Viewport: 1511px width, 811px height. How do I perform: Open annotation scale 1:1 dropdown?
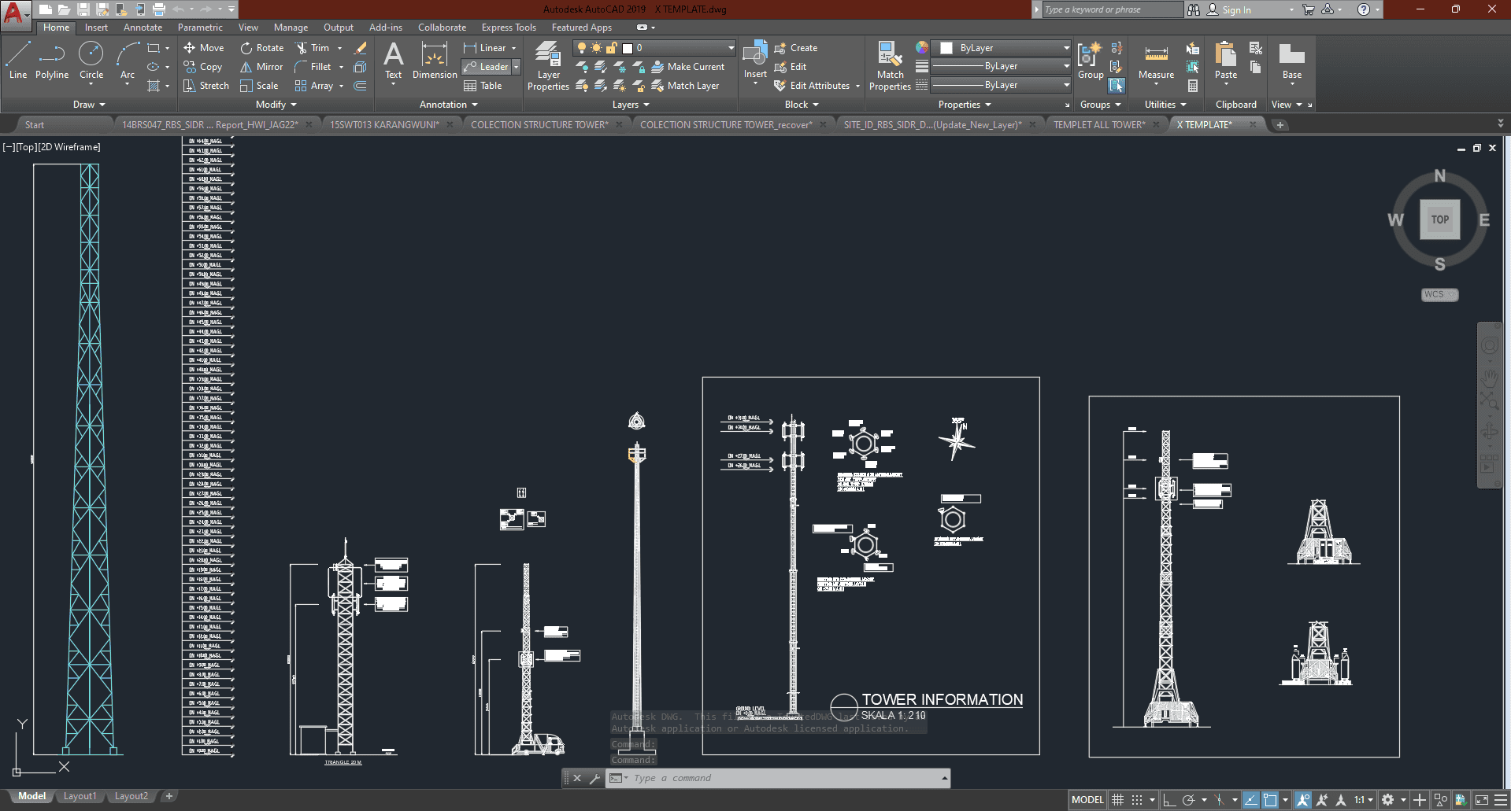tap(1363, 800)
